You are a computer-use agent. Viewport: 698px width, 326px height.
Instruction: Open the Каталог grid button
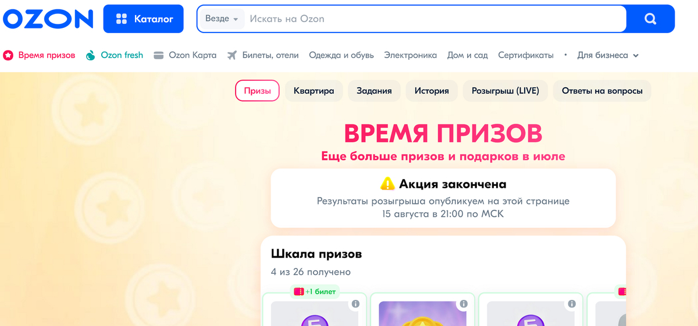[144, 19]
